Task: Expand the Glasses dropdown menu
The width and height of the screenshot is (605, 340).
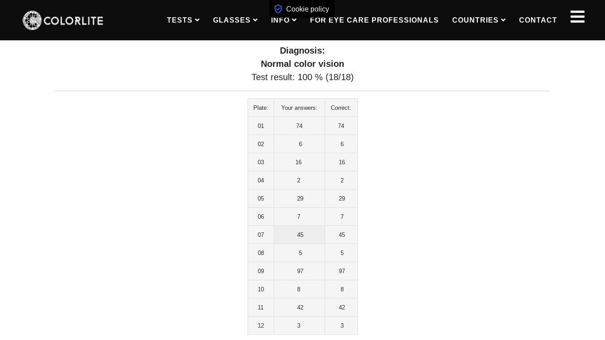Action: pyautogui.click(x=235, y=20)
